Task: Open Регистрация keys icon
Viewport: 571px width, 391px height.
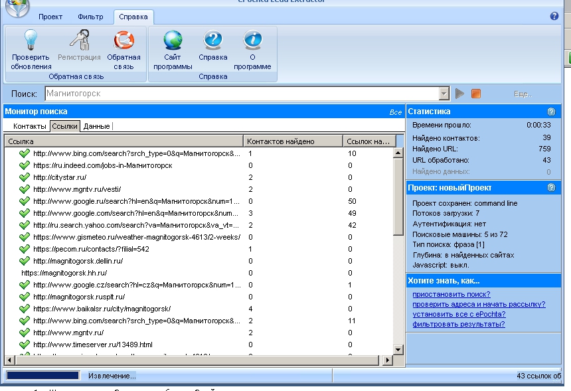Action: pos(80,39)
